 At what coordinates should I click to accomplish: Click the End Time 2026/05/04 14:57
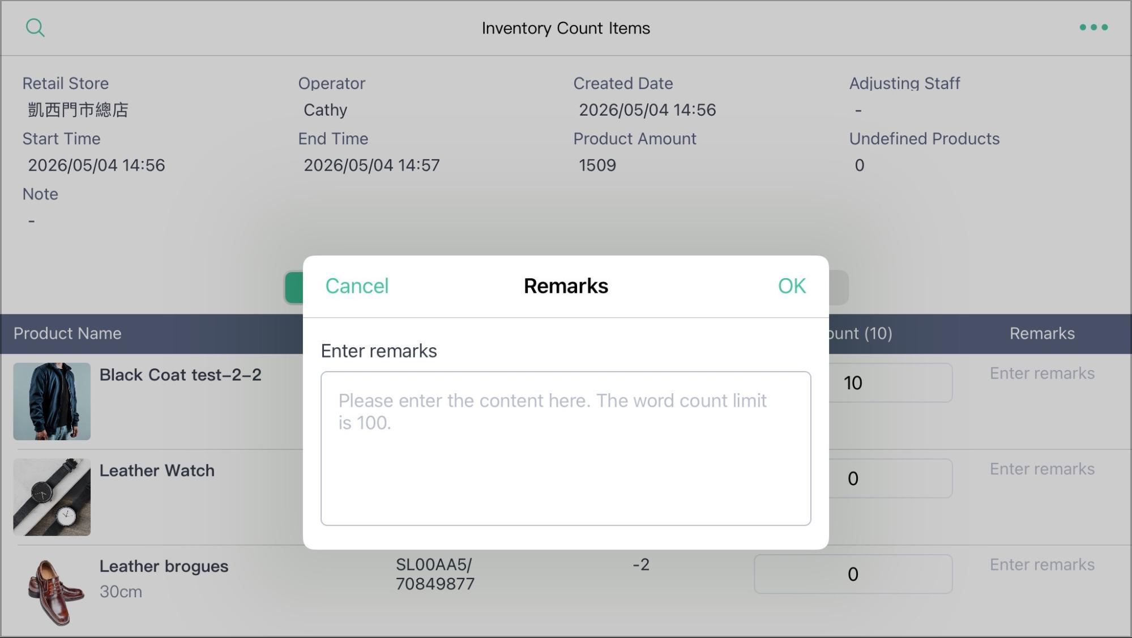[371, 165]
